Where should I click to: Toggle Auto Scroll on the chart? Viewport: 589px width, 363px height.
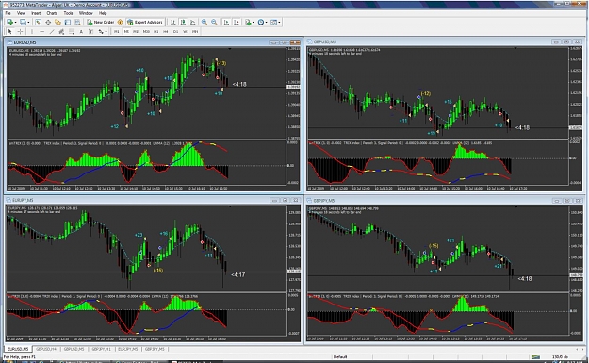coord(226,23)
